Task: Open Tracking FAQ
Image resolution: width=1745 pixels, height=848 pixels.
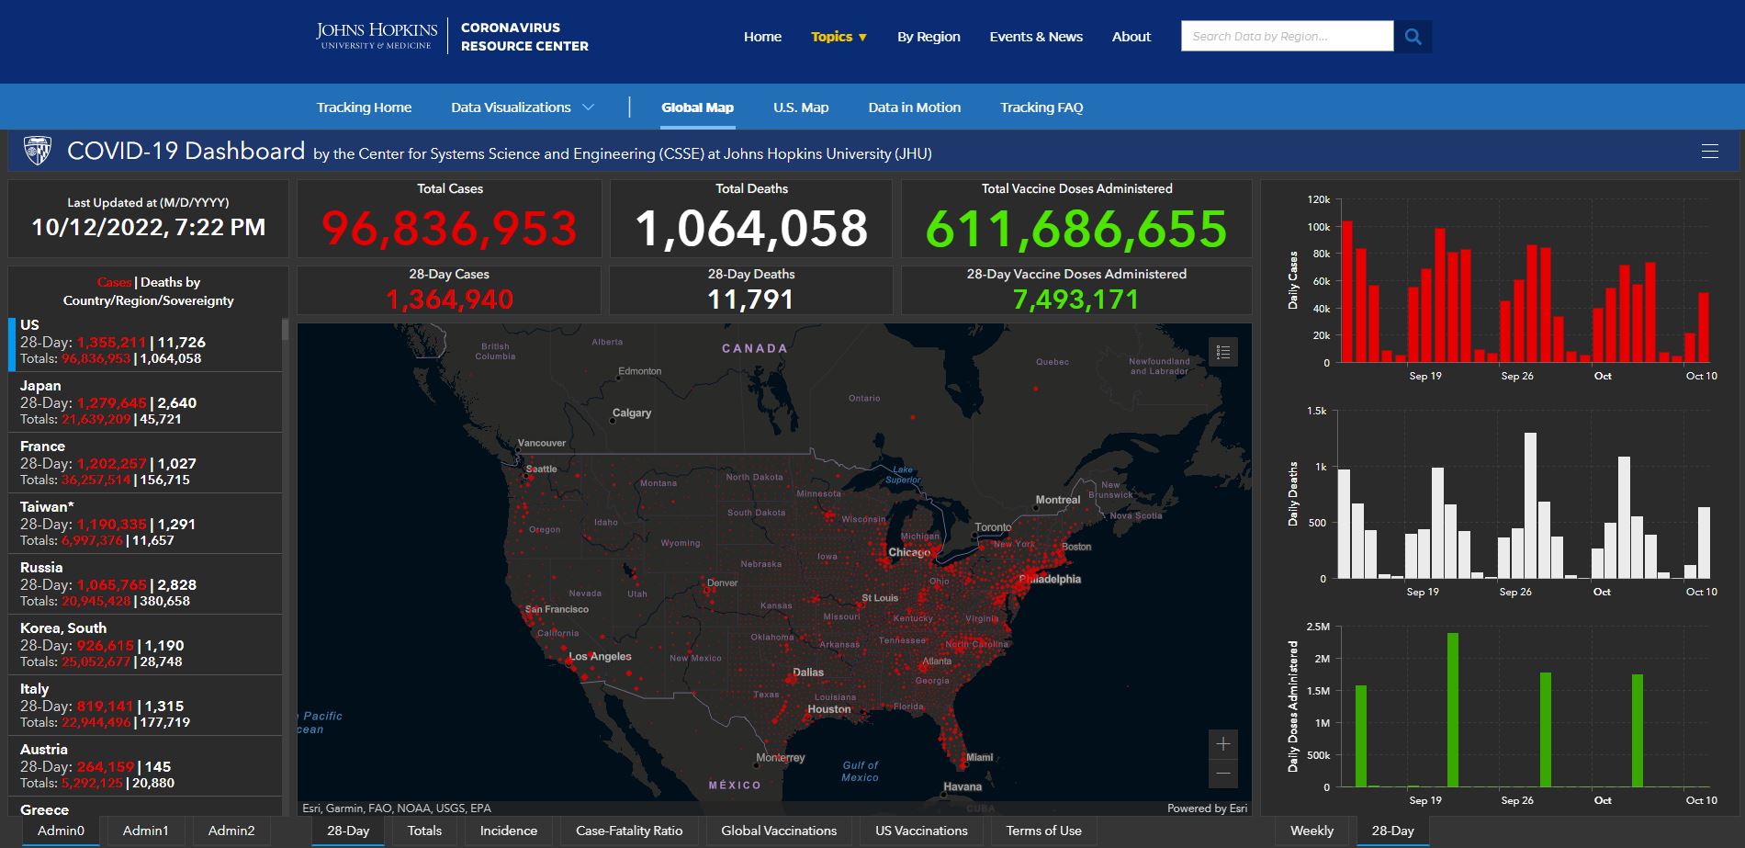Action: [x=1041, y=107]
